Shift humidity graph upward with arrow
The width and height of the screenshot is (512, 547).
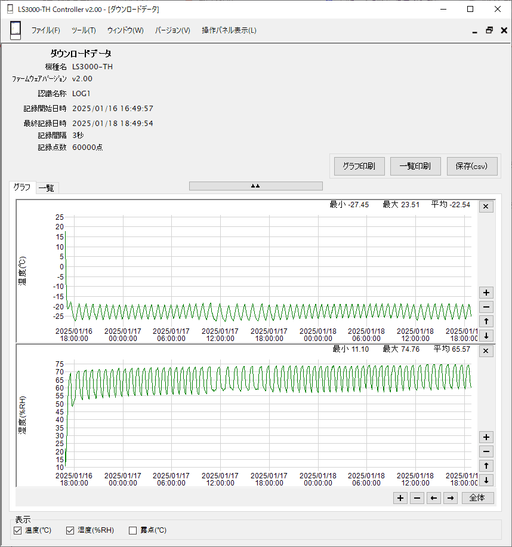click(486, 466)
